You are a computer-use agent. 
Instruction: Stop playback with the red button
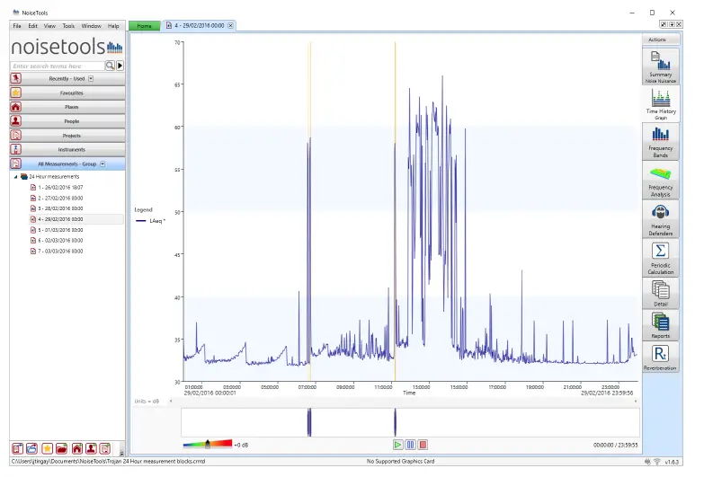point(423,444)
